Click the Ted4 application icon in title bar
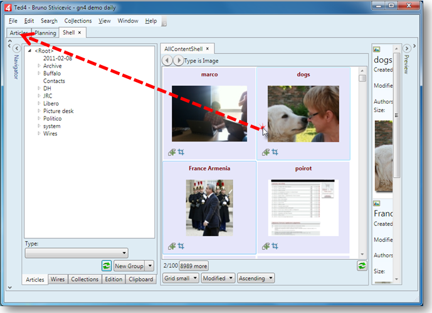 click(x=8, y=8)
